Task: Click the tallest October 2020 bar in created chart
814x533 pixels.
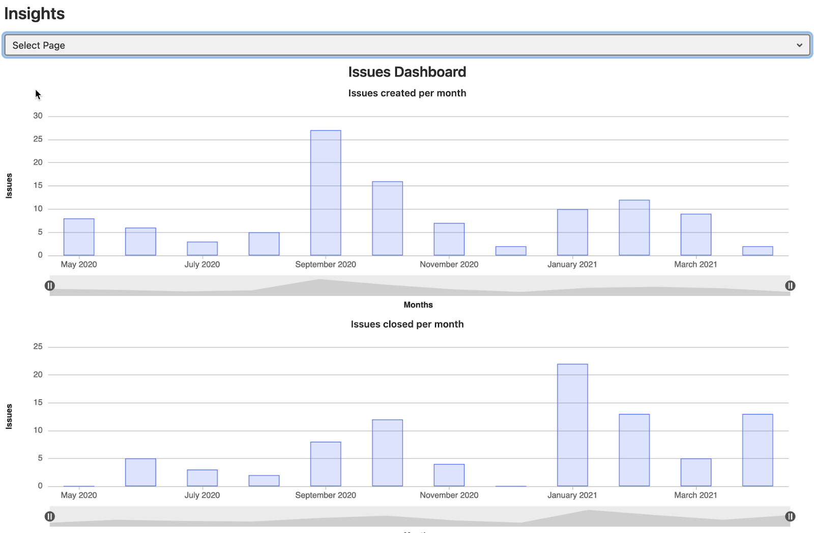Action: 388,218
